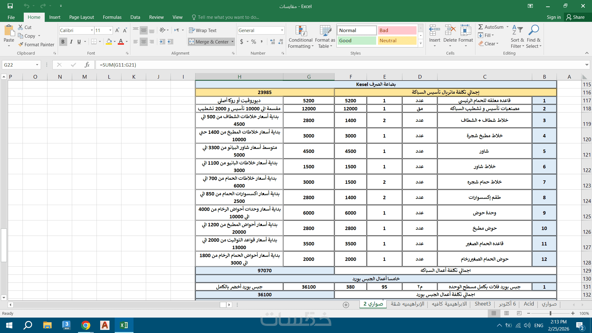
Task: Click the Percent Style icon
Action: click(253, 42)
